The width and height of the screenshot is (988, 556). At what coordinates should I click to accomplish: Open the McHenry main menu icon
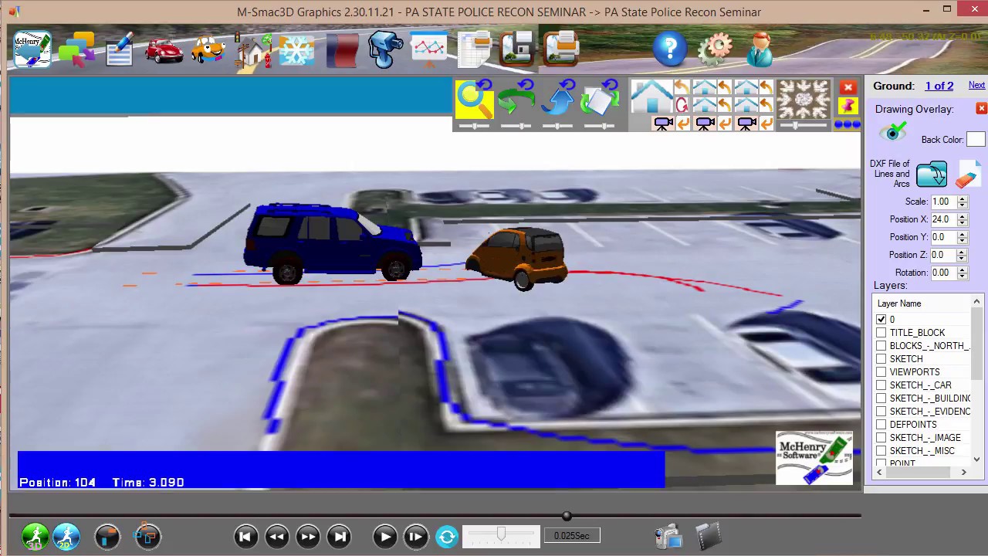point(31,49)
